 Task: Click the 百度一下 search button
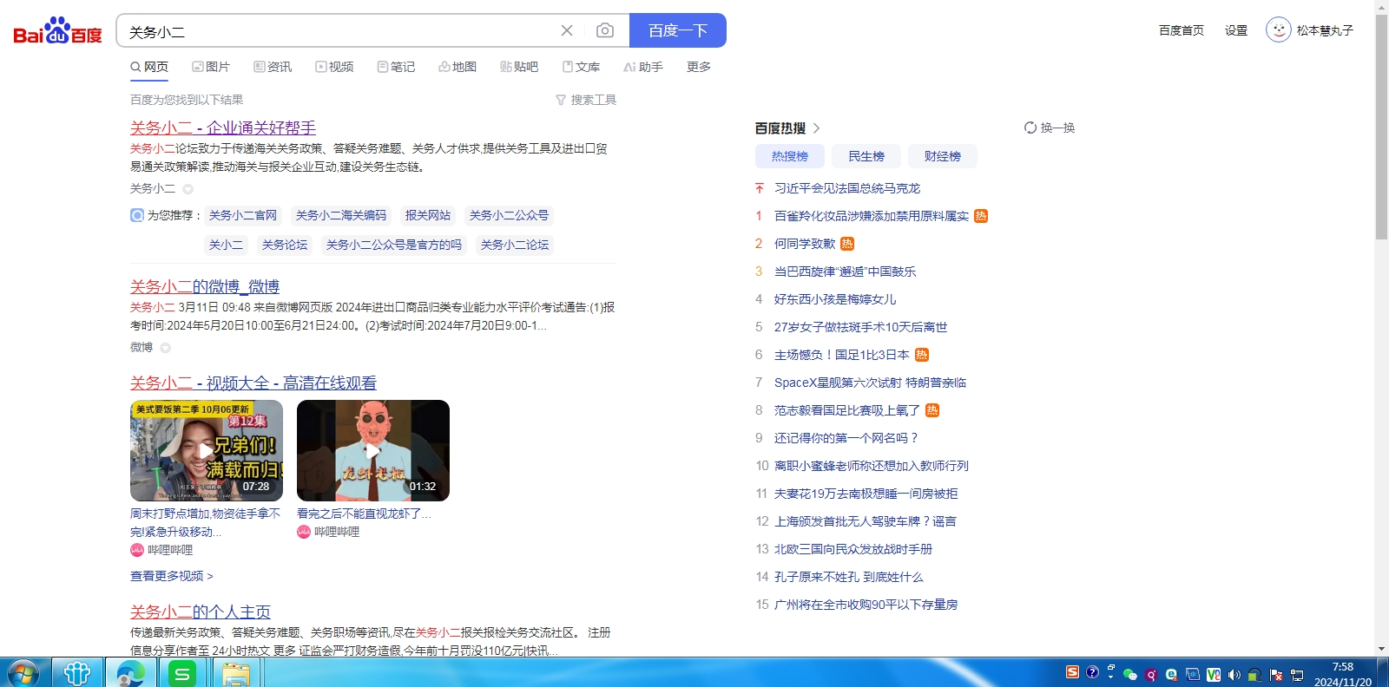click(x=678, y=30)
